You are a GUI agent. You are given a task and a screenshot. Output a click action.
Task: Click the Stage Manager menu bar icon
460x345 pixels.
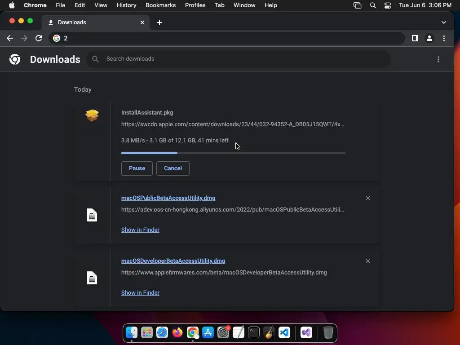point(357,5)
